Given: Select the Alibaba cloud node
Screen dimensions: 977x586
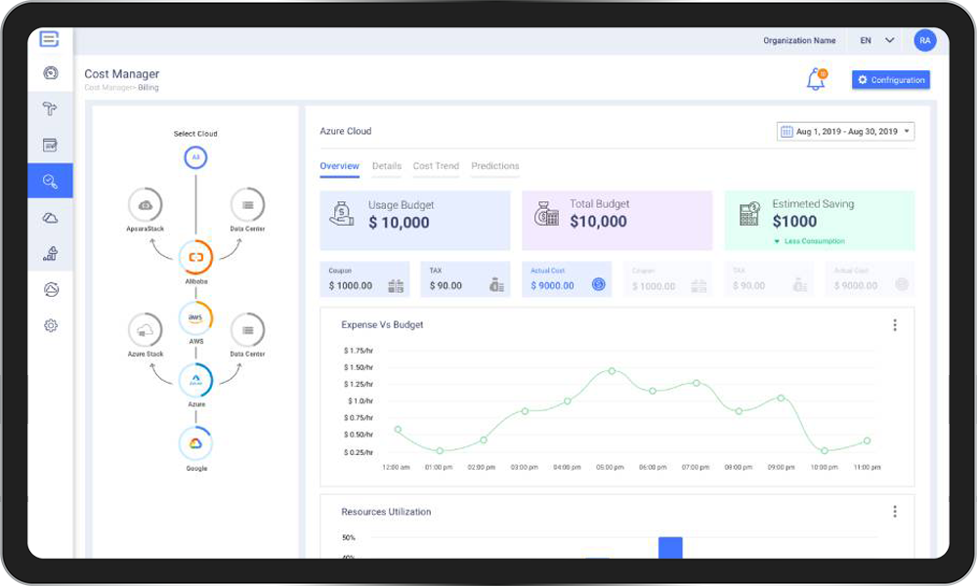Looking at the screenshot, I should tap(195, 257).
